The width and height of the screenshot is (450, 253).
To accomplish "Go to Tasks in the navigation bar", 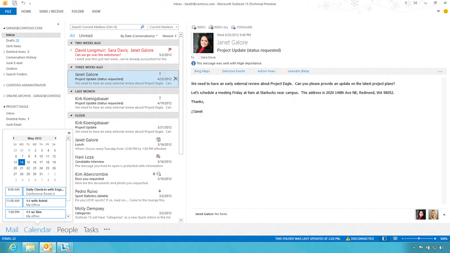I will coord(91,229).
